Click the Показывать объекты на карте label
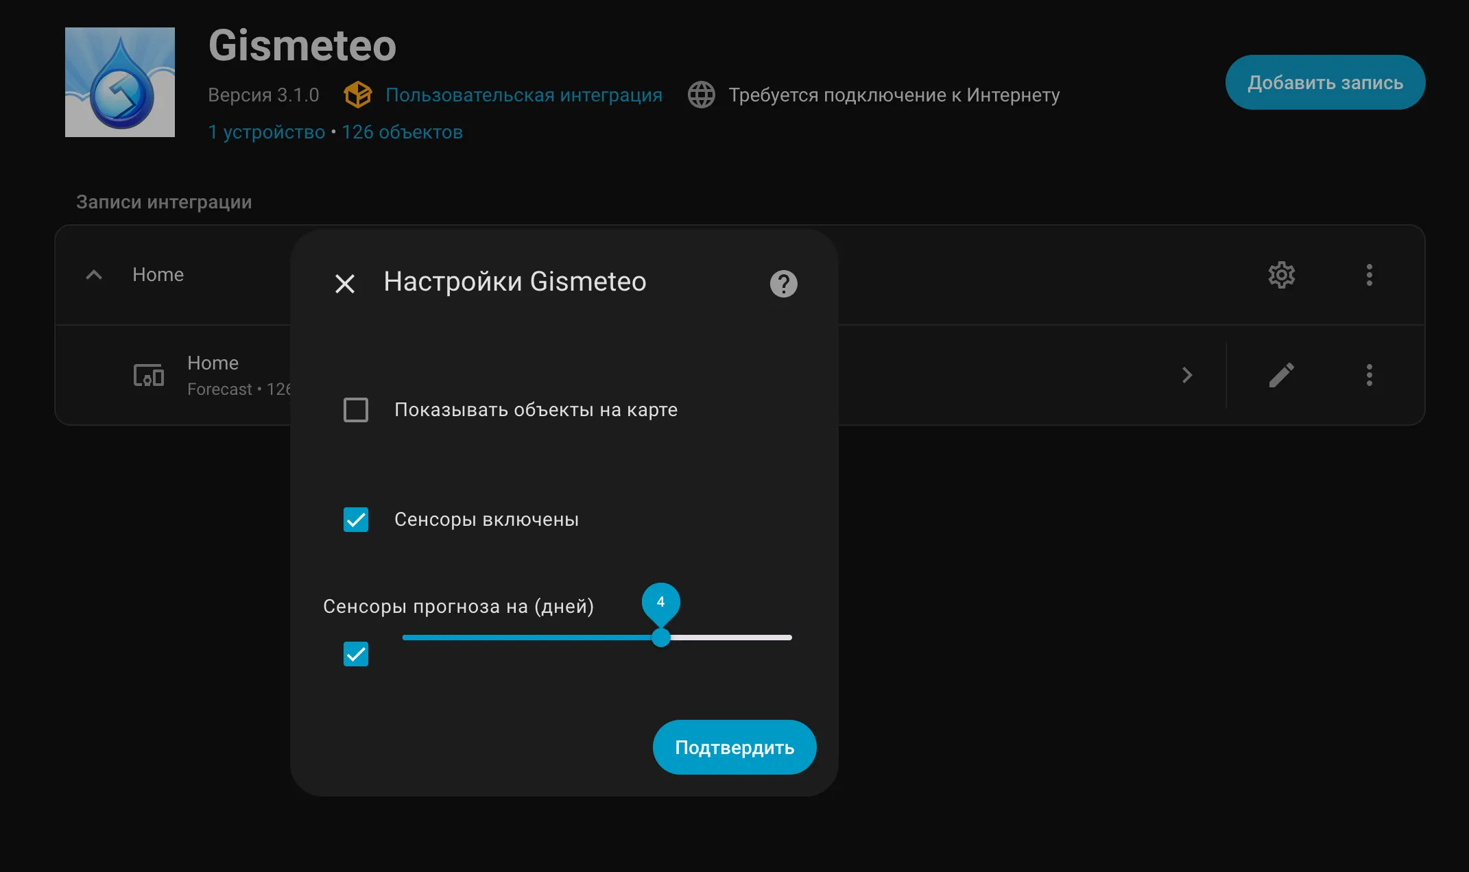This screenshot has height=872, width=1469. click(536, 410)
